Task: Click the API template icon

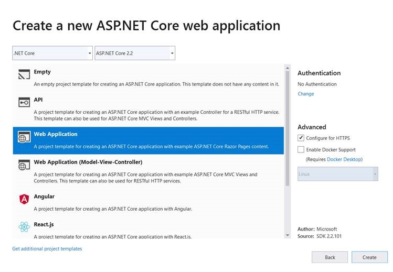Action: click(24, 102)
